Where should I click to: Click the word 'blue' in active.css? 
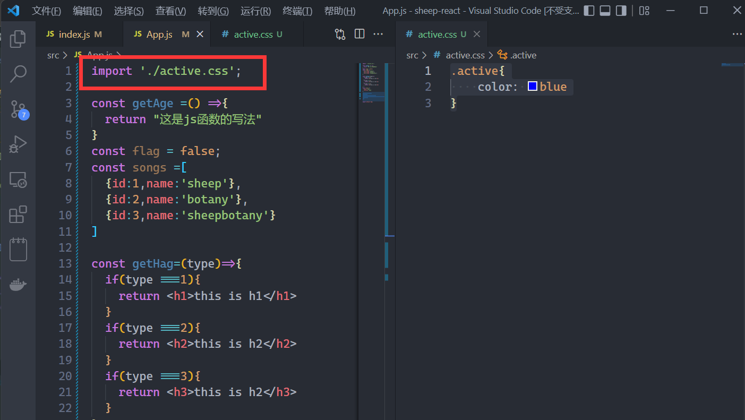553,87
